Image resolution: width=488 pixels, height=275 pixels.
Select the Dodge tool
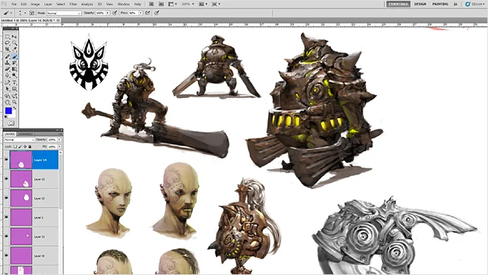[14, 75]
